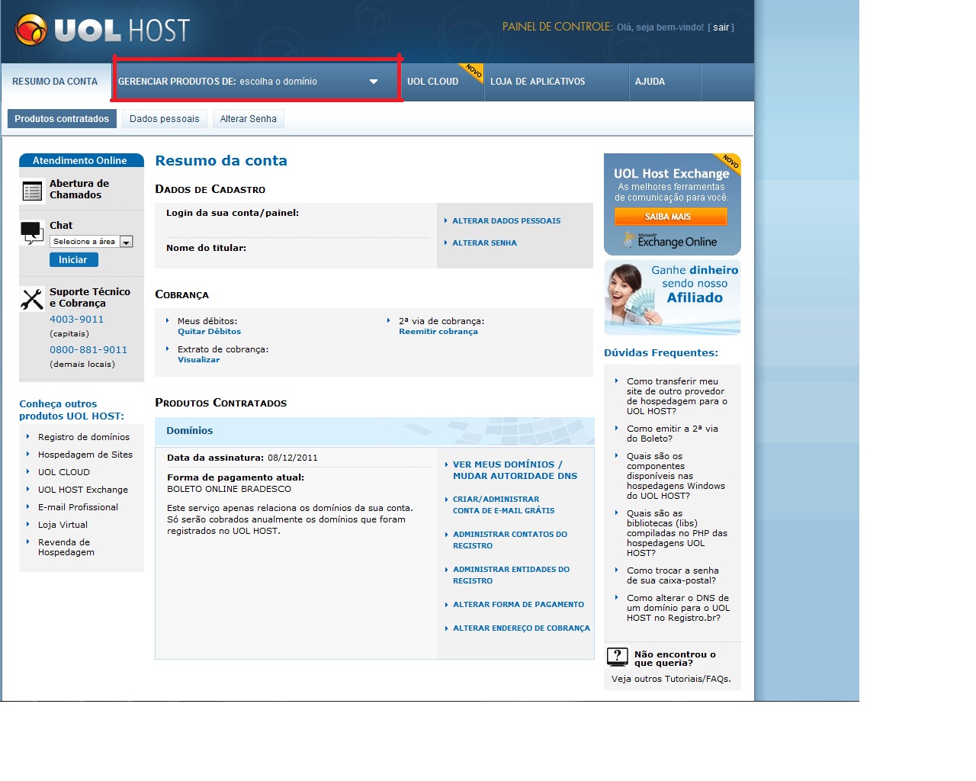Click the Visualizar extrato link

[x=198, y=360]
